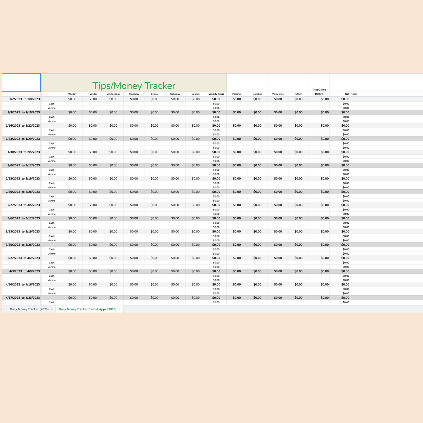Select the empty highlighted top-left cell

point(21,82)
